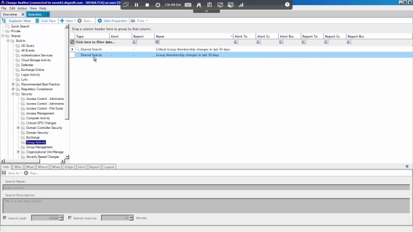The image size is (413, 232).
Task: Click Save As in properties pane
Action: click(x=12, y=173)
